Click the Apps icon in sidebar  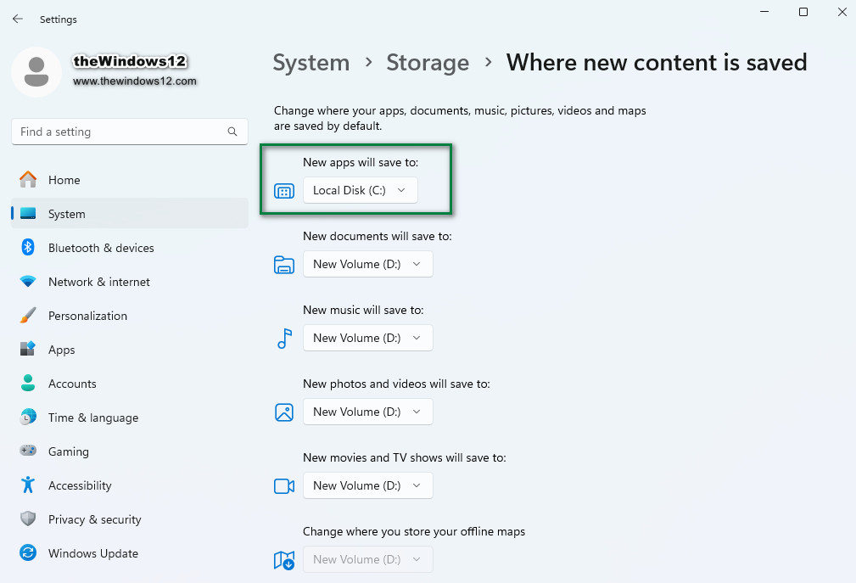pyautogui.click(x=28, y=350)
